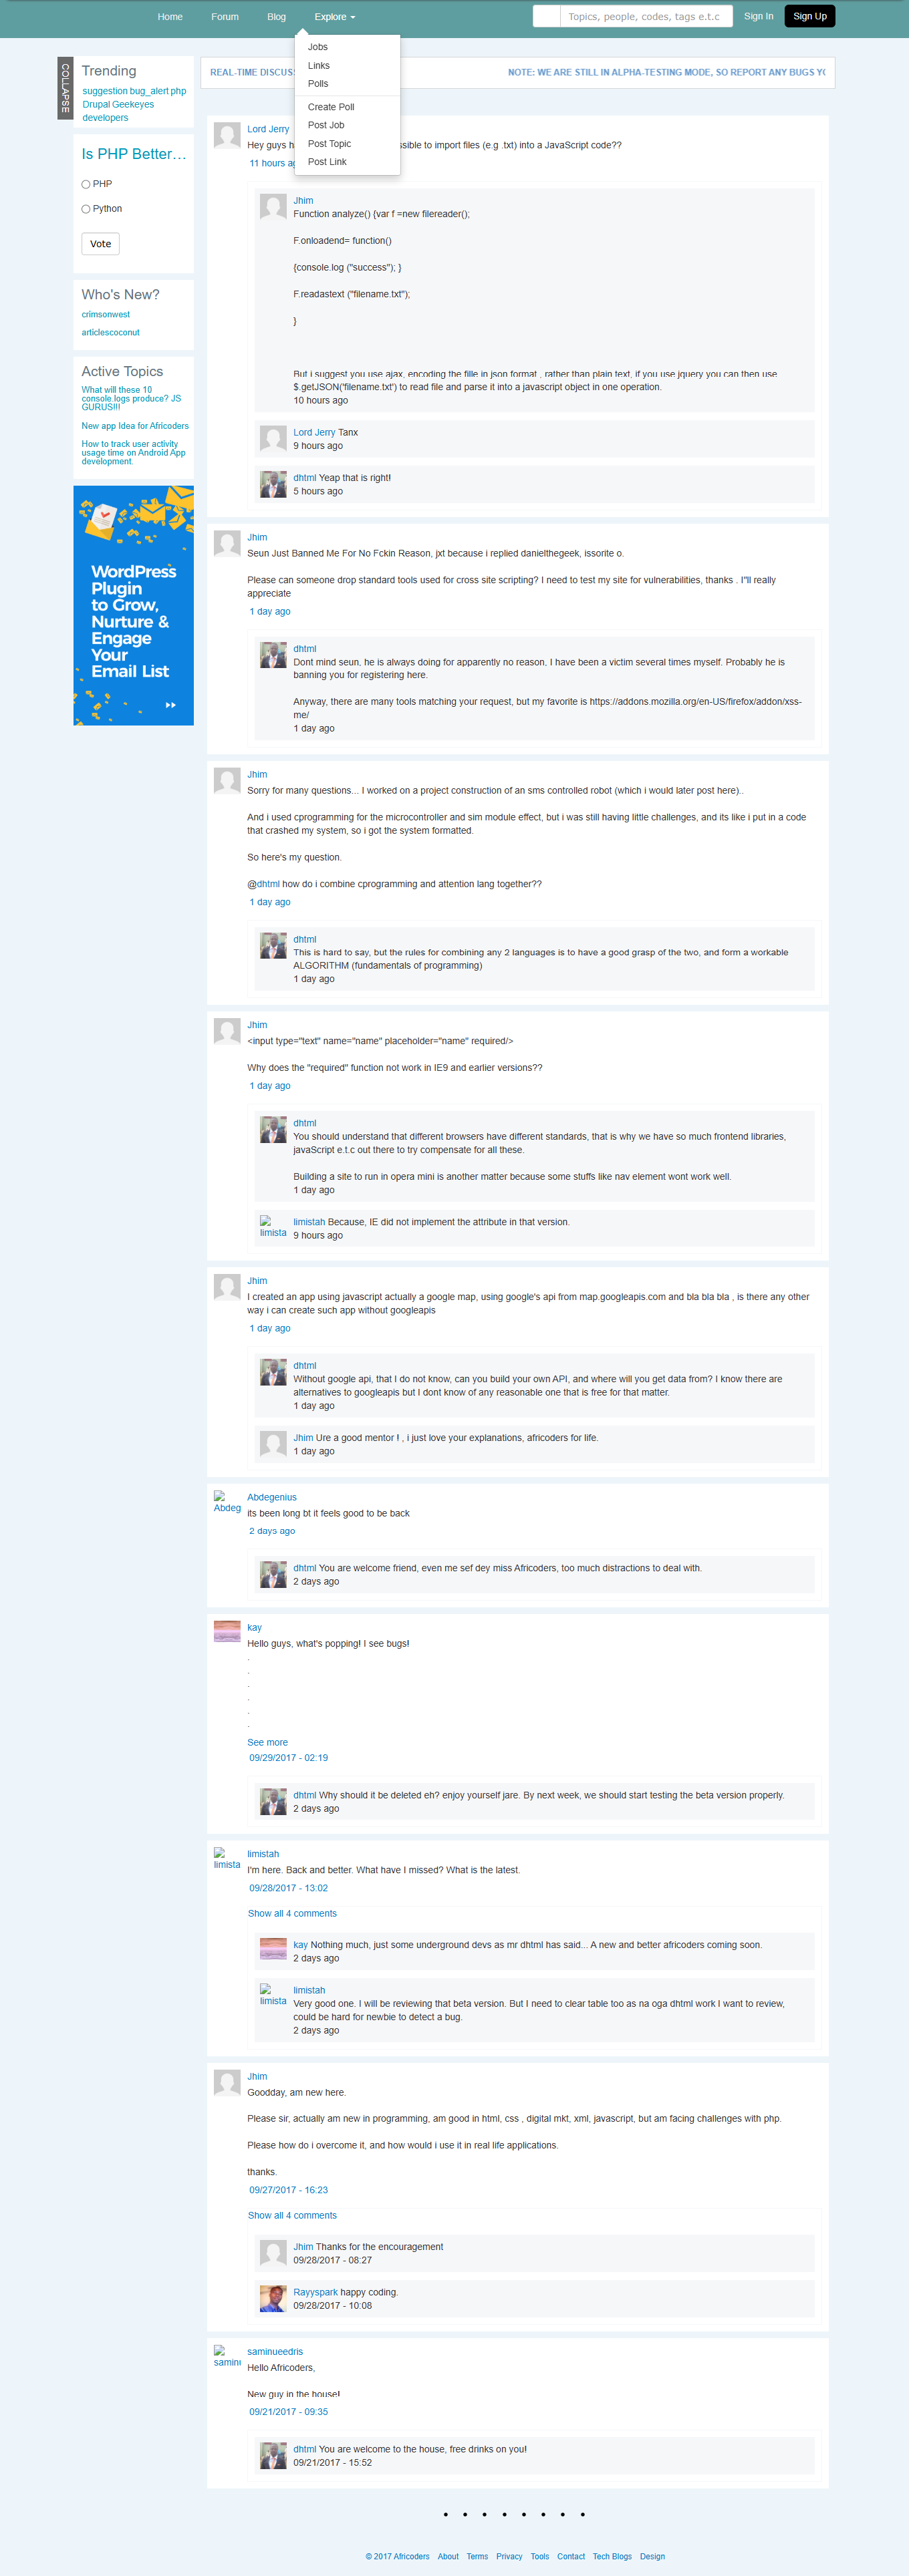
Task: Show all 4 comments on limistah's post
Action: tap(292, 1913)
